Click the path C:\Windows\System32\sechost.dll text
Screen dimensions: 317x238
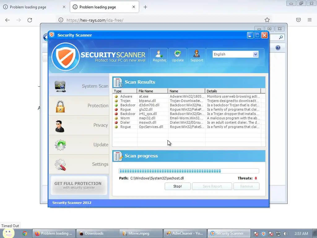pos(157,178)
